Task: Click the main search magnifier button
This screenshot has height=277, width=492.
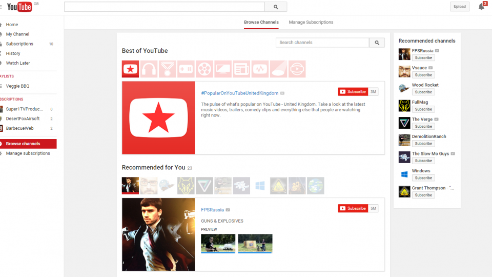Action: click(x=276, y=7)
